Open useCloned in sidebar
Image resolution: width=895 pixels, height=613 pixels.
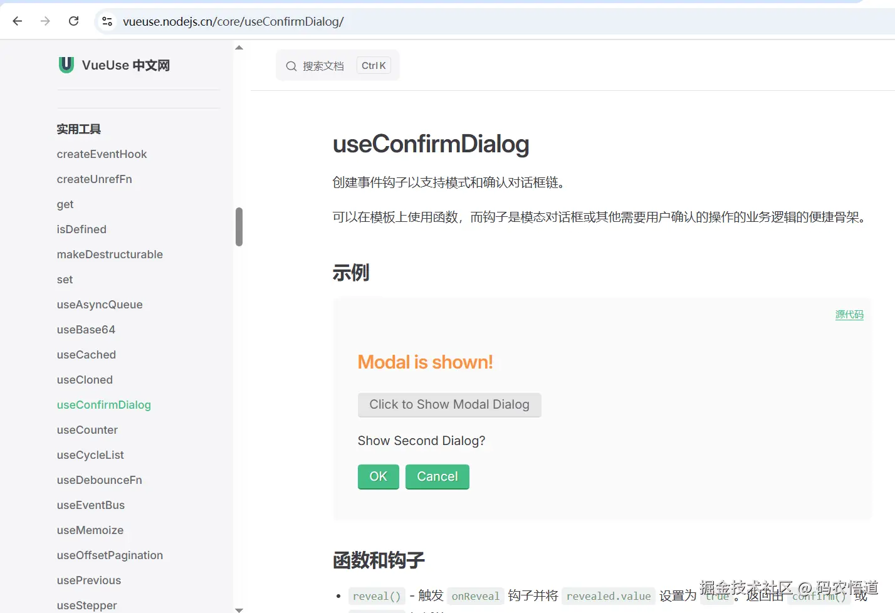coord(85,380)
